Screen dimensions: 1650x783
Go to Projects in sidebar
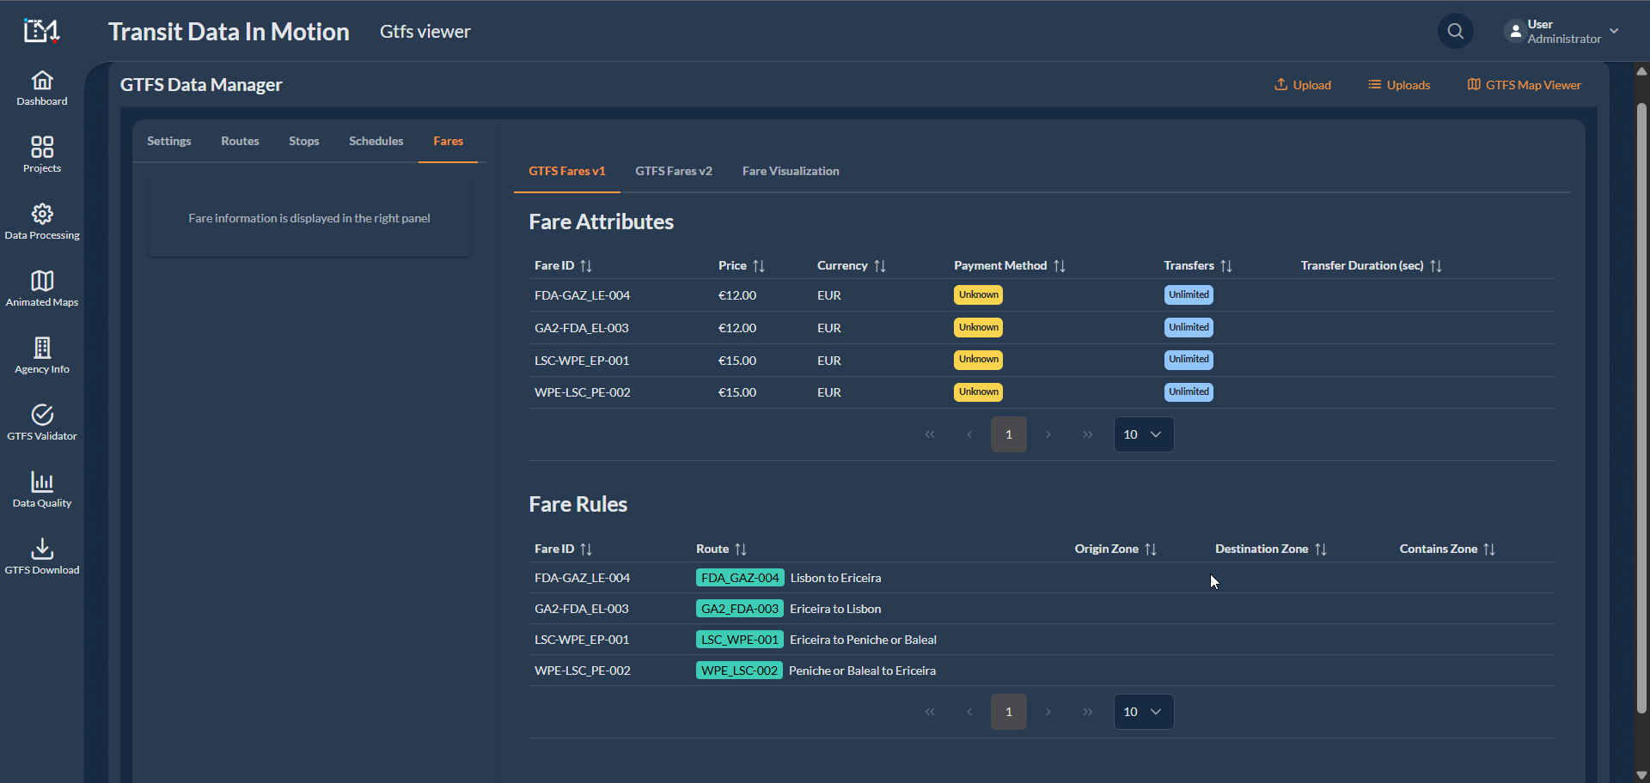[42, 155]
